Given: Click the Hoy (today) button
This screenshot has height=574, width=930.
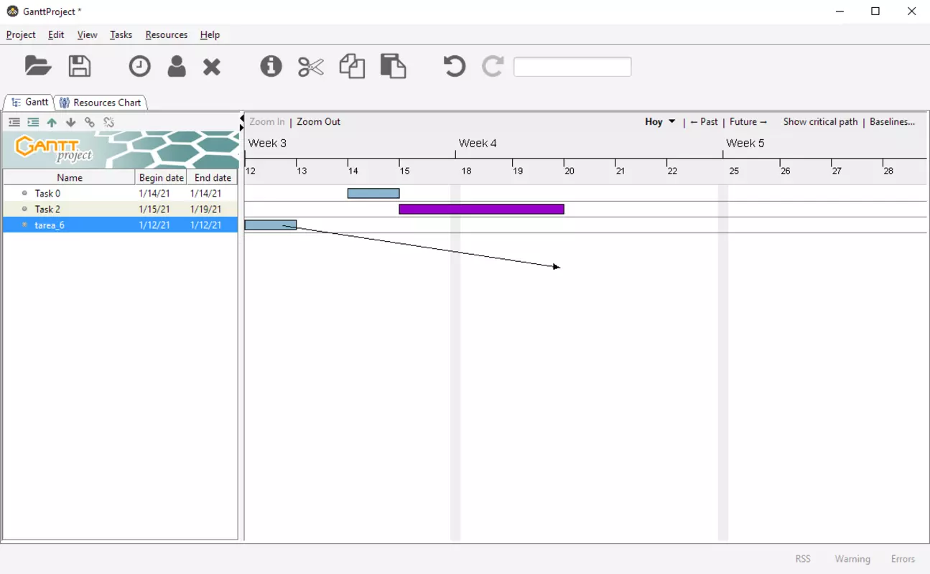Looking at the screenshot, I should pos(654,122).
